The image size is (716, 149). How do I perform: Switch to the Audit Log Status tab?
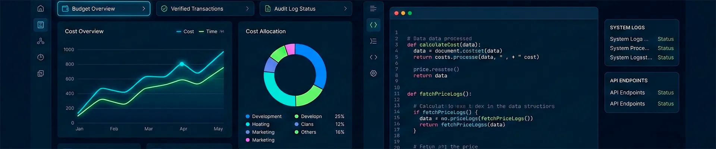306,9
